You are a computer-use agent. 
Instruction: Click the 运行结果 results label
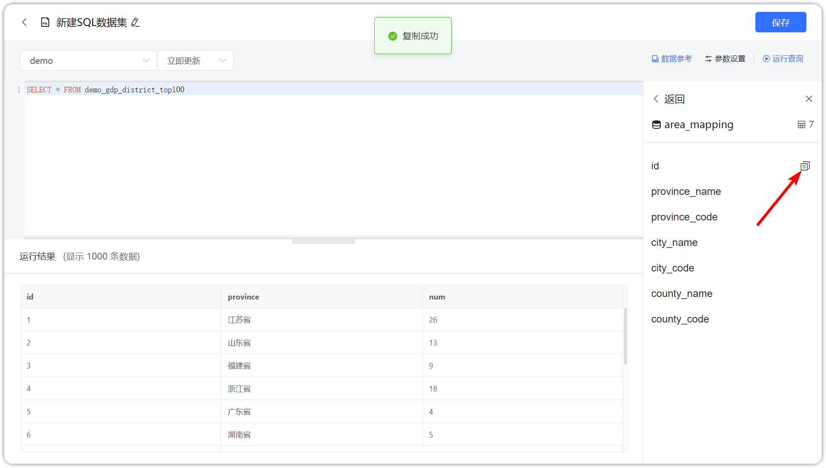37,256
